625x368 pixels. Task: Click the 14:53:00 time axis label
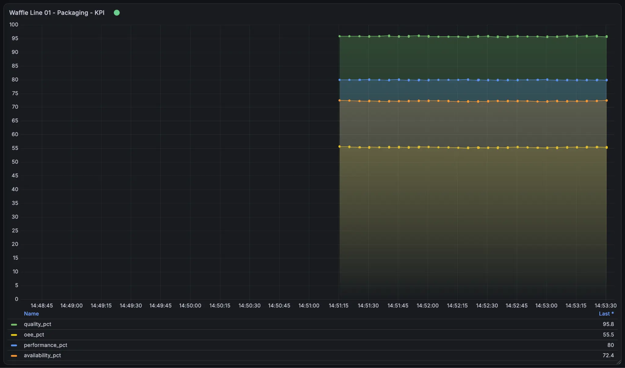[546, 305]
